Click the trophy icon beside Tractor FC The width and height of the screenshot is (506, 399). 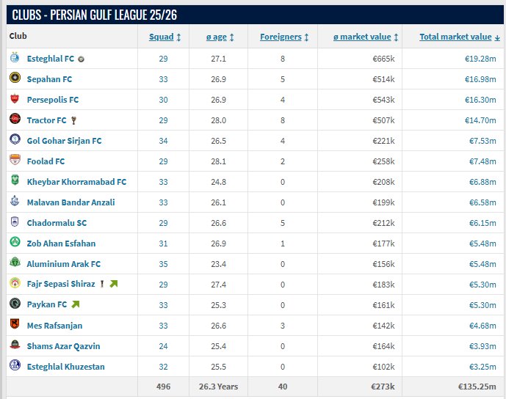[x=73, y=120]
